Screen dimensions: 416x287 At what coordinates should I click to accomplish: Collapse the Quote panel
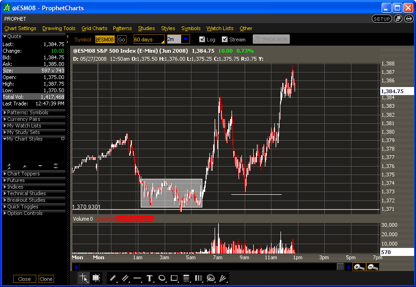[x=5, y=36]
